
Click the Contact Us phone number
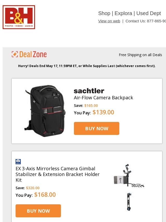156,21
